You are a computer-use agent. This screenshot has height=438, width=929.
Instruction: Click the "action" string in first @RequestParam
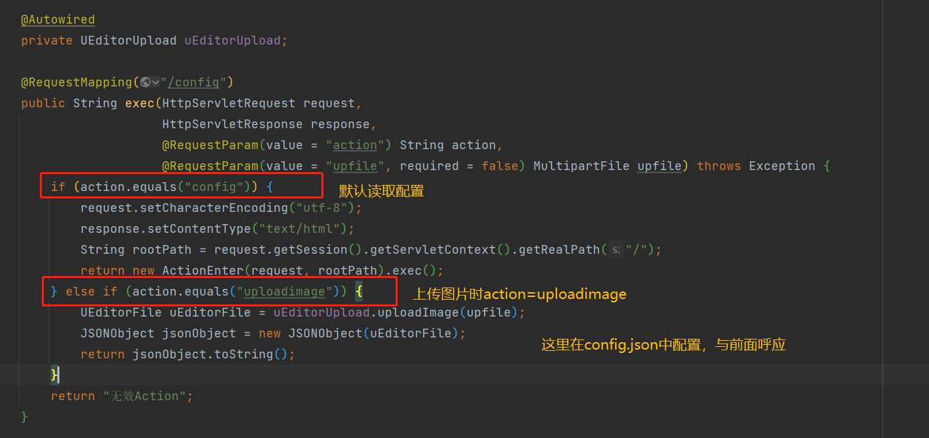355,145
